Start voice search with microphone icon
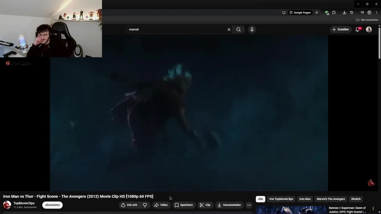This screenshot has height=214, width=381. (x=252, y=29)
